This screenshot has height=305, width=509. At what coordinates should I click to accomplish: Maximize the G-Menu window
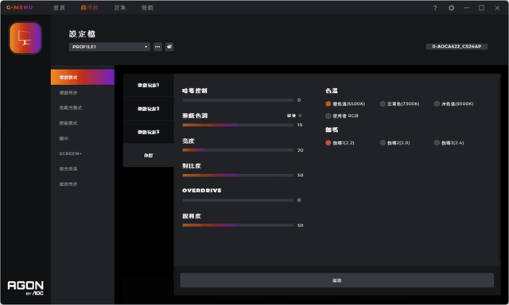coord(482,8)
